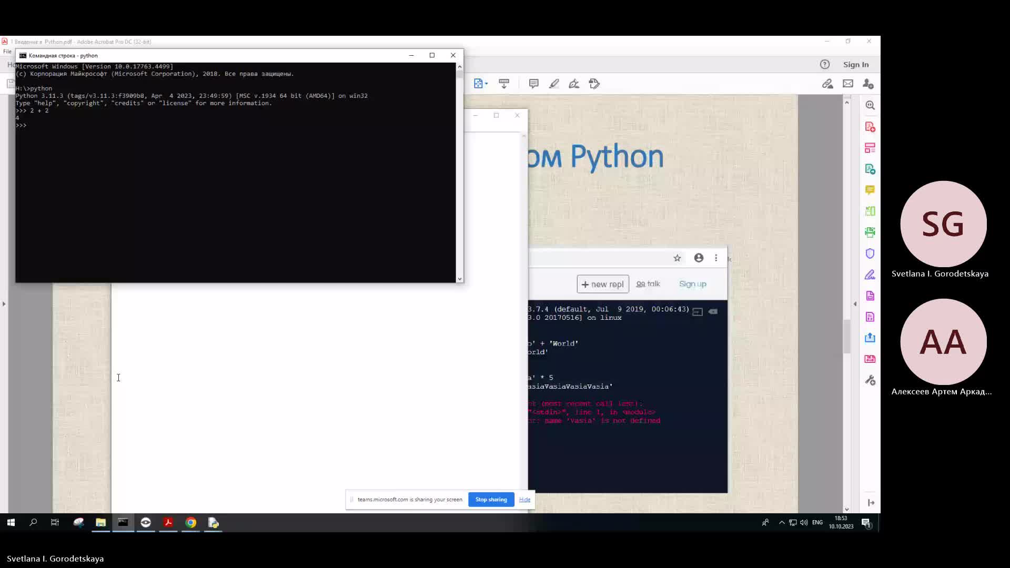Open Acrobat Help question mark
This screenshot has height=568, width=1010.
825,64
